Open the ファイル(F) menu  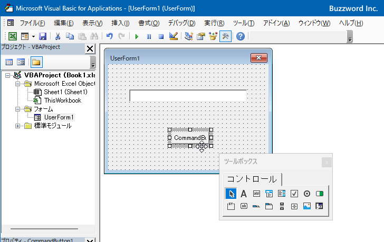pyautogui.click(x=33, y=23)
